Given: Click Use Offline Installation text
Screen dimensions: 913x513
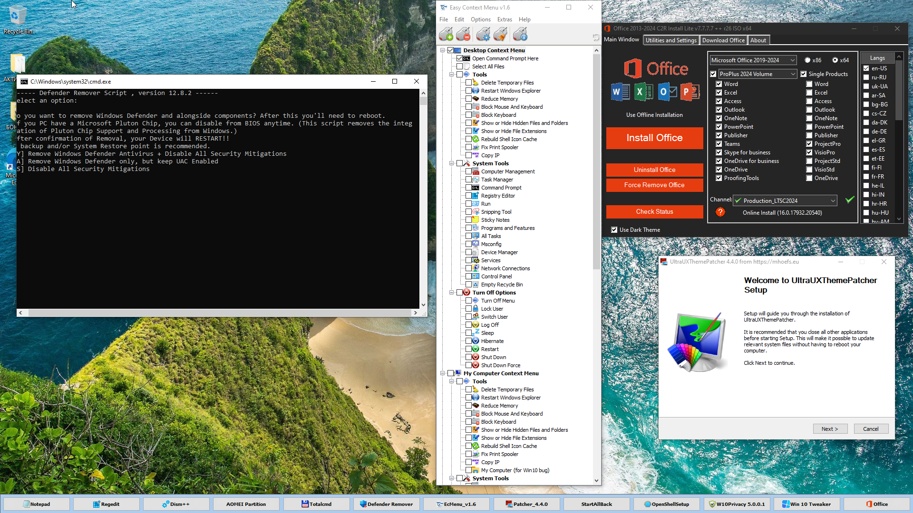Looking at the screenshot, I should click(x=654, y=115).
